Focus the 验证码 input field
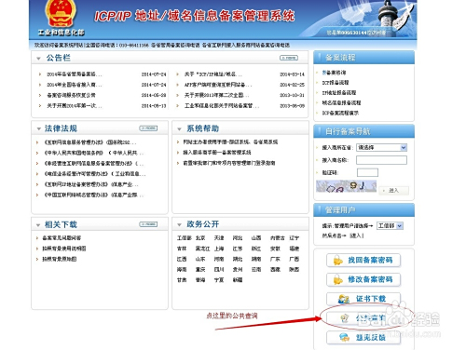The width and height of the screenshot is (466, 350). (367, 172)
